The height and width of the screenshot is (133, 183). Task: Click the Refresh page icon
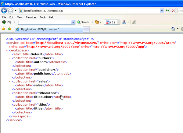[167, 11]
